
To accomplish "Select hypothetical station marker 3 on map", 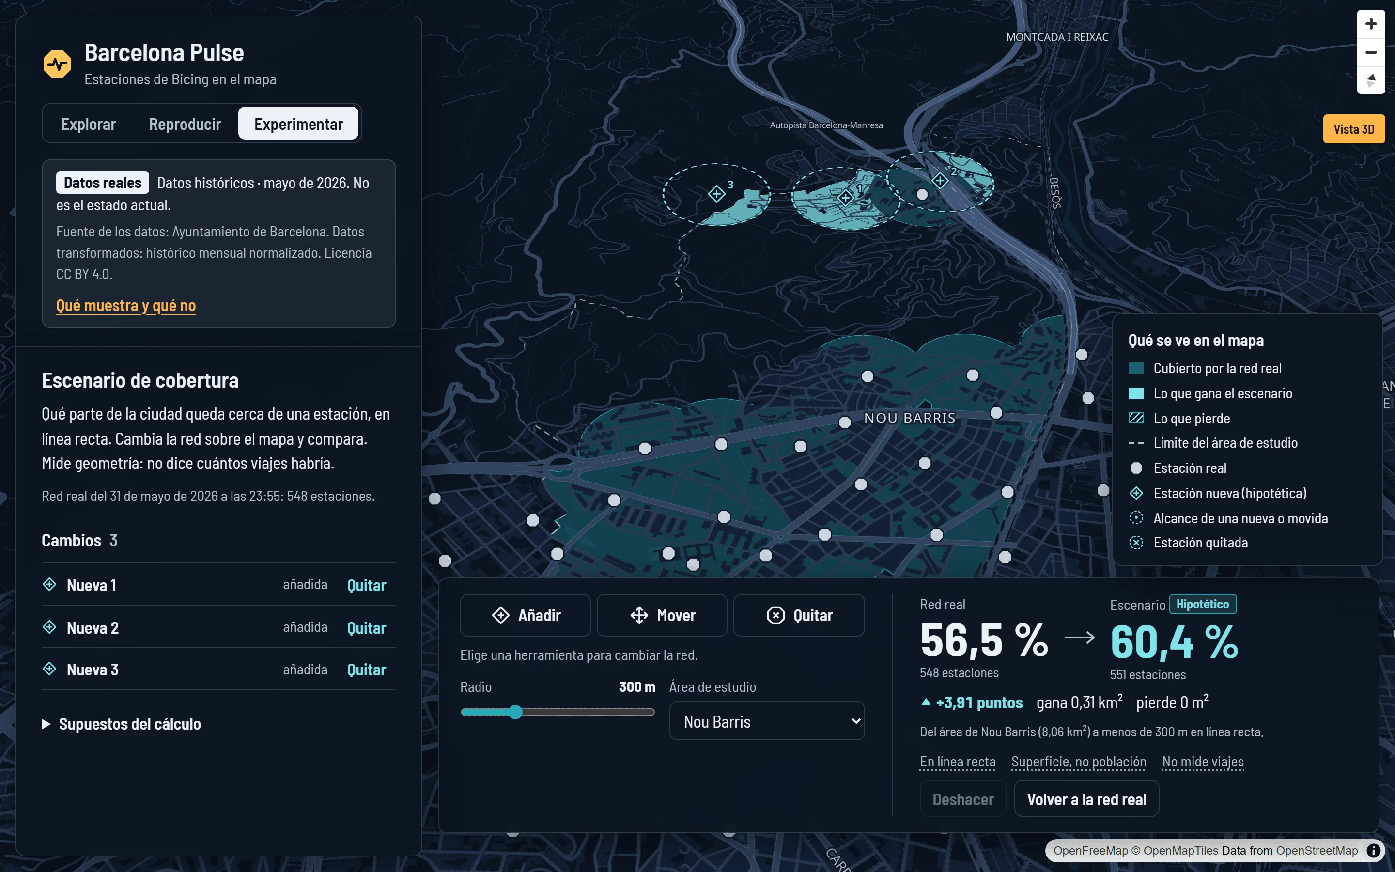I will [716, 194].
